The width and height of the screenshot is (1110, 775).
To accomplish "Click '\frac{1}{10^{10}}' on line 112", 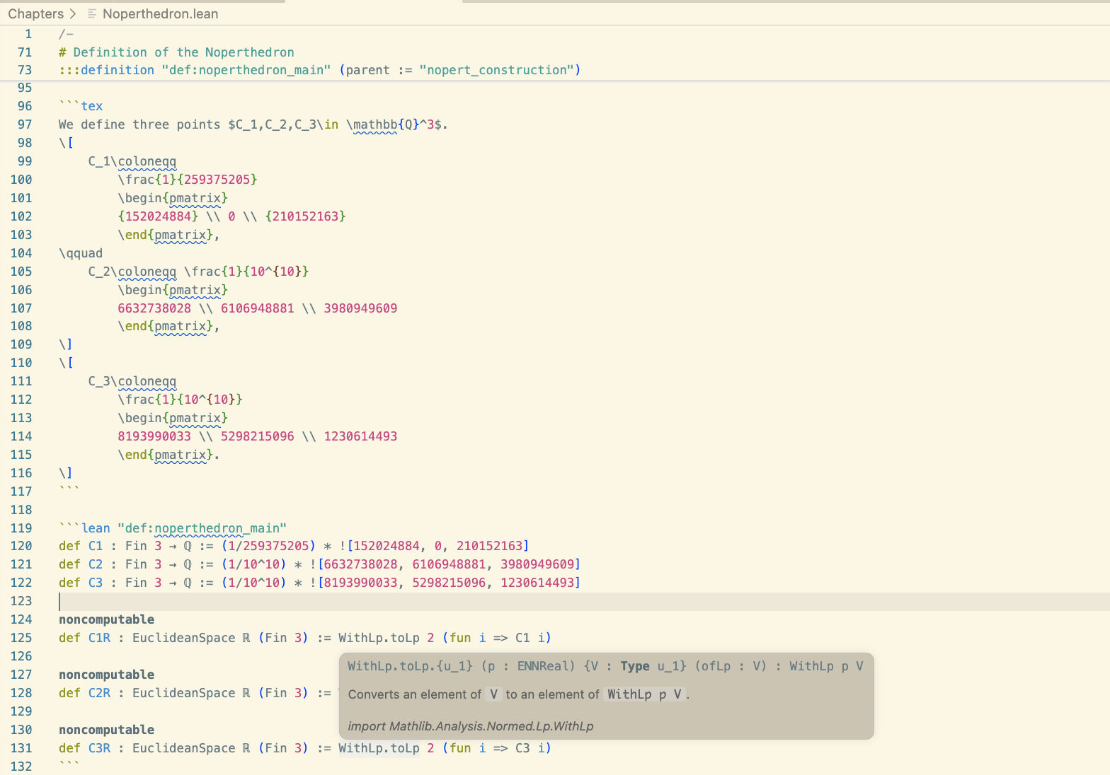I will tap(180, 400).
